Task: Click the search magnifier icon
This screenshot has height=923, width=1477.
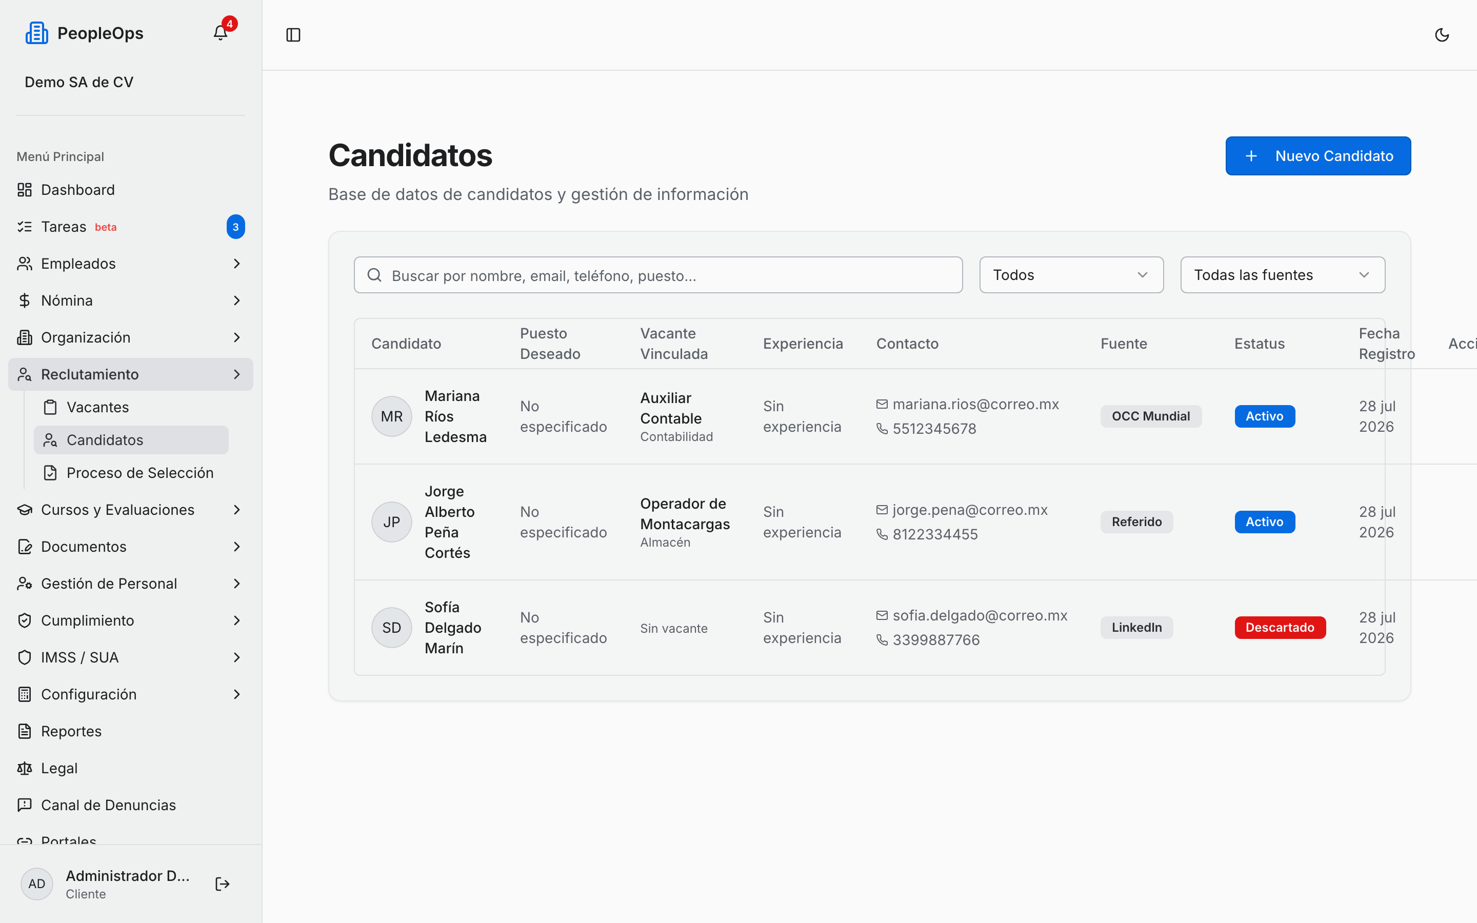Action: tap(375, 275)
